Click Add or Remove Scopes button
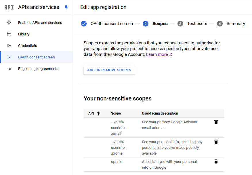The image size is (252, 175). point(109,70)
